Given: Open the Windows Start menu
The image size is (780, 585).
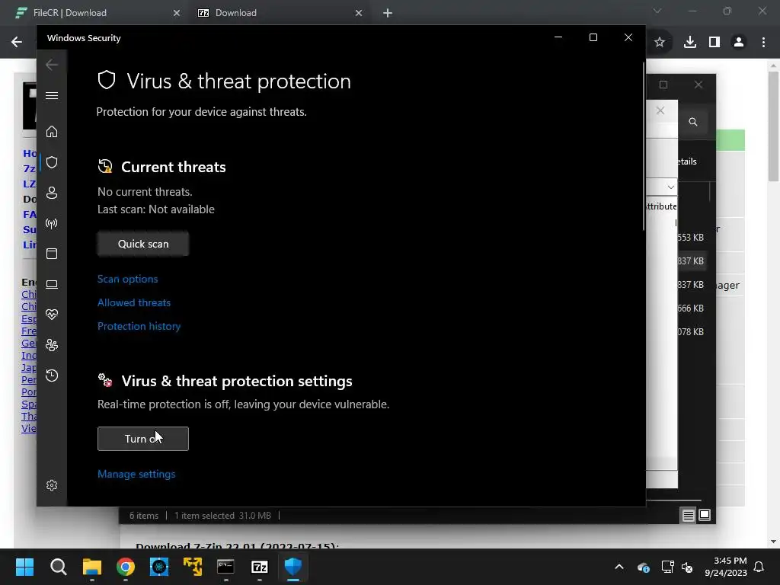Looking at the screenshot, I should [x=25, y=567].
